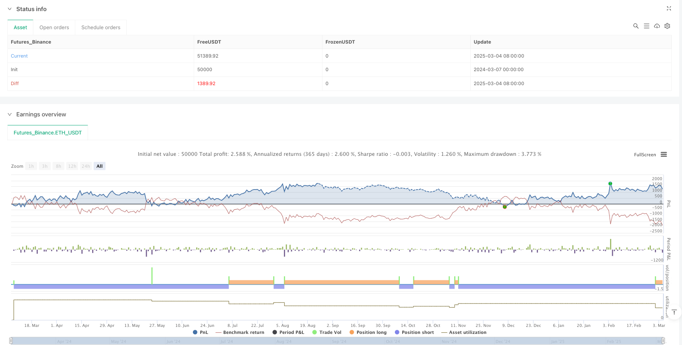Toggle Position long legend item
Image resolution: width=682 pixels, height=345 pixels.
tap(368, 332)
